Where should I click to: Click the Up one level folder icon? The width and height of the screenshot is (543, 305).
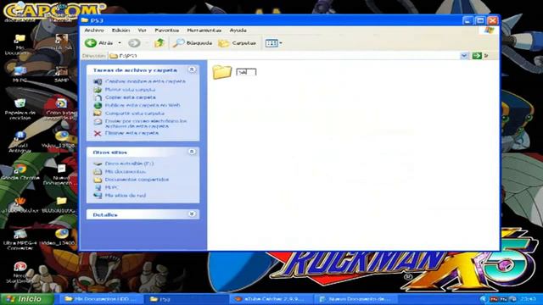160,43
